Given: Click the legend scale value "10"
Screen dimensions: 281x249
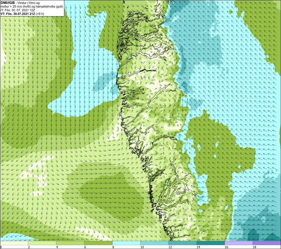Looking at the screenshot, I should 142,247.
